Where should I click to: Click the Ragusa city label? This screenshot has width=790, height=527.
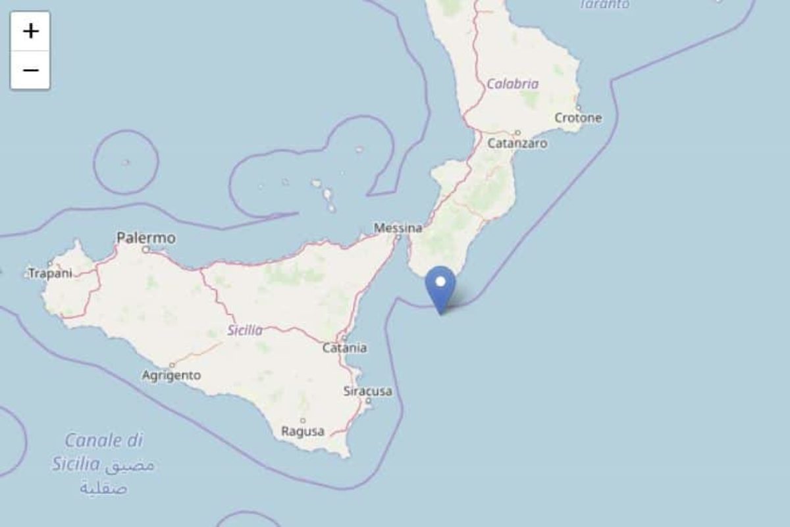point(303,432)
